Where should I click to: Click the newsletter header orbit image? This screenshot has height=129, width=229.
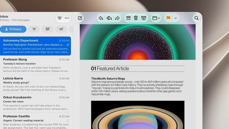click(137, 42)
